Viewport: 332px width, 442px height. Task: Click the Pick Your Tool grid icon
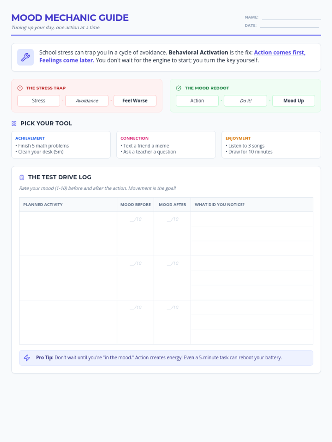[x=14, y=123]
